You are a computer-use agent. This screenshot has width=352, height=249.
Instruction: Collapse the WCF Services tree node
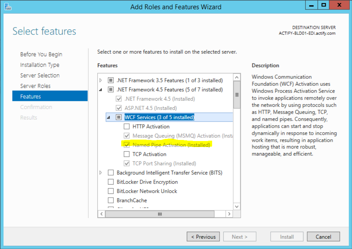109,117
